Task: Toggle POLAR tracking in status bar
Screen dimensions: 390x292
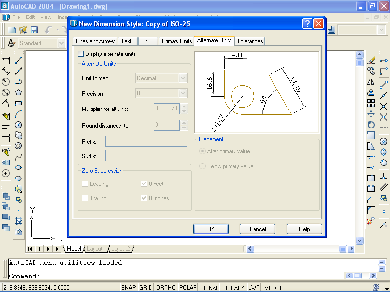Action: pyautogui.click(x=188, y=288)
